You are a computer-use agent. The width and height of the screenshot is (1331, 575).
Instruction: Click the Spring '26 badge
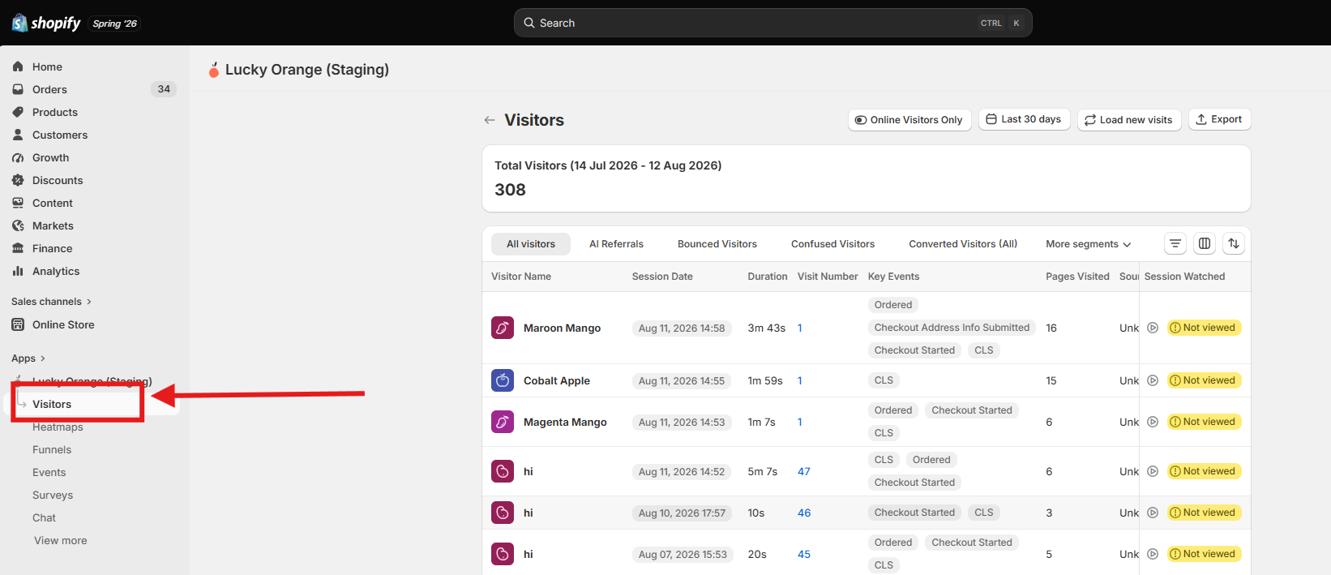pos(114,24)
